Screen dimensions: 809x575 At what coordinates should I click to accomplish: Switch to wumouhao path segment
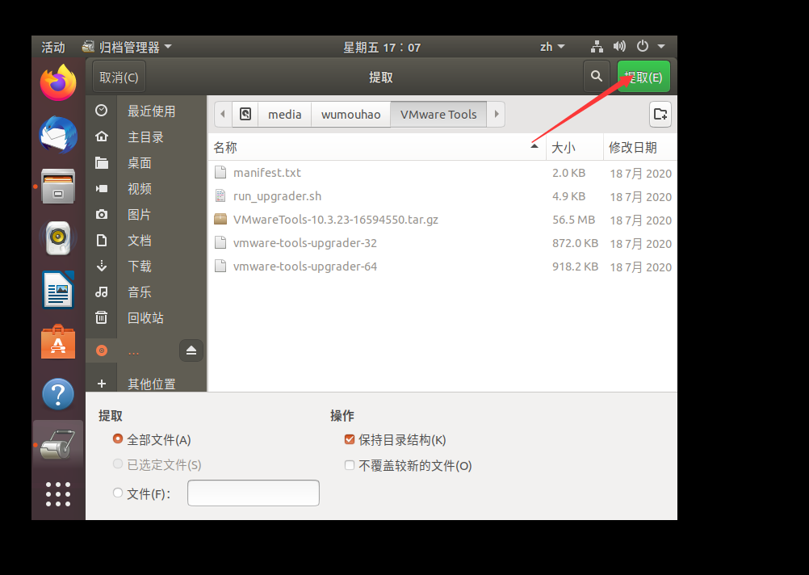(x=351, y=114)
